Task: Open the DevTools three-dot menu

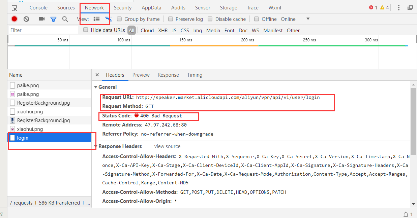Action: (x=399, y=7)
